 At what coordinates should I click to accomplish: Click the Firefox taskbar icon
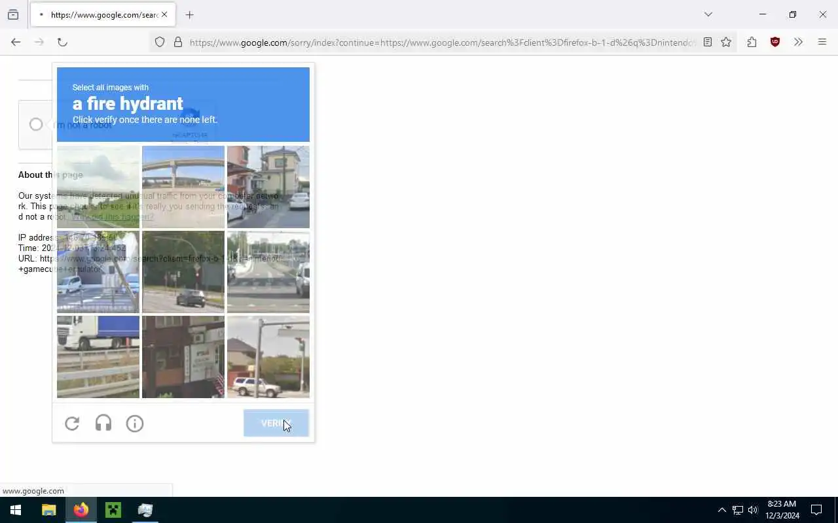[x=81, y=510]
